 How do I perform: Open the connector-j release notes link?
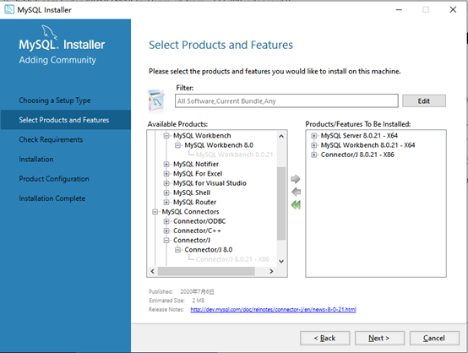pyautogui.click(x=273, y=309)
